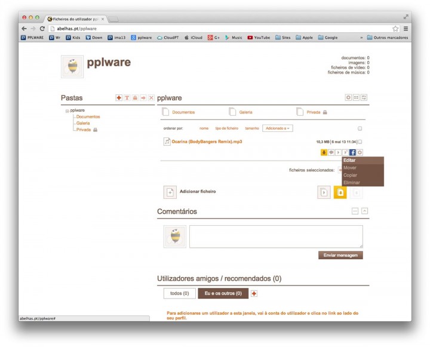Go back in browser
The image size is (430, 347).
coord(24,29)
